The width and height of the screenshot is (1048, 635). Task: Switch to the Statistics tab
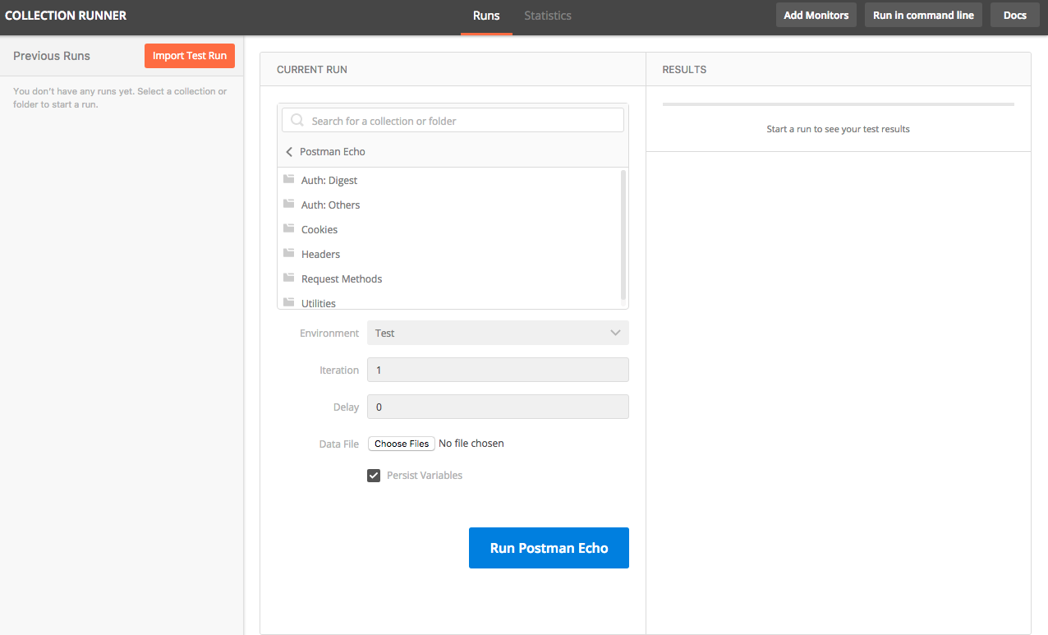click(x=548, y=16)
